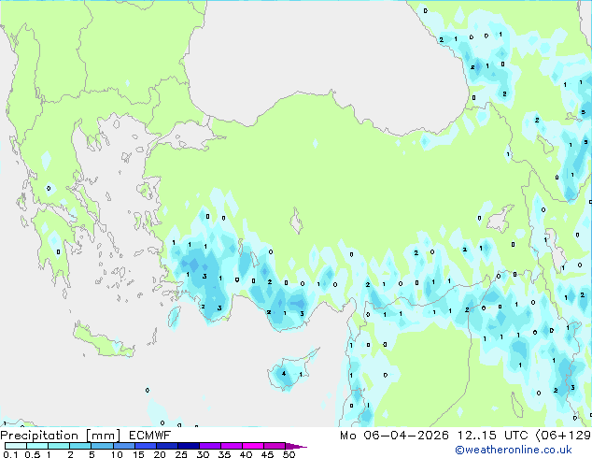The height and width of the screenshot is (458, 592).
Task: Click legend label "25"
Action: pyautogui.click(x=181, y=454)
